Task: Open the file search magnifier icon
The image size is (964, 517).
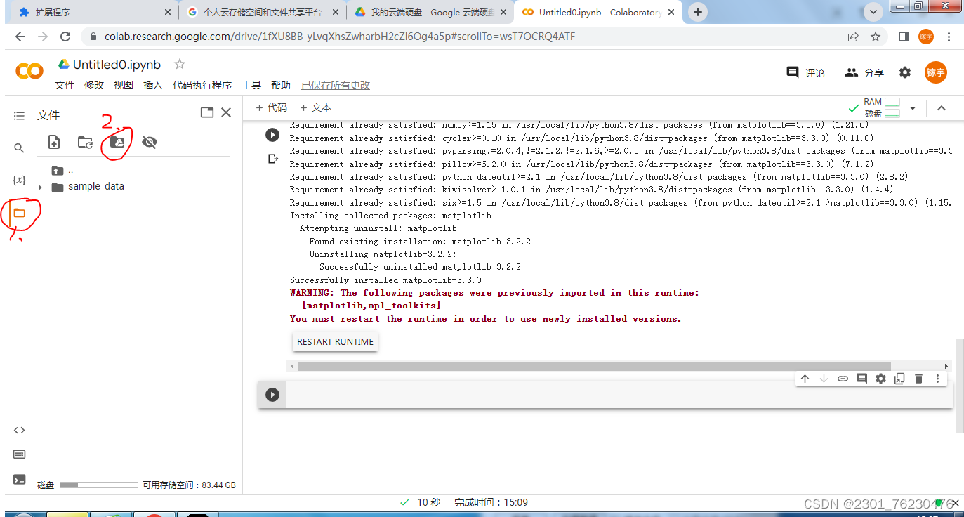Action: [19, 148]
